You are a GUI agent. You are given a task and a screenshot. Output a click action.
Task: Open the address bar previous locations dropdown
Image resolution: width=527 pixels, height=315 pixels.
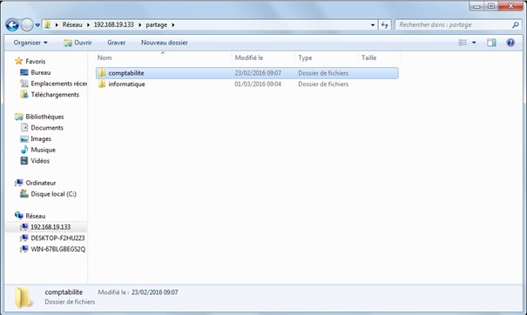(373, 25)
